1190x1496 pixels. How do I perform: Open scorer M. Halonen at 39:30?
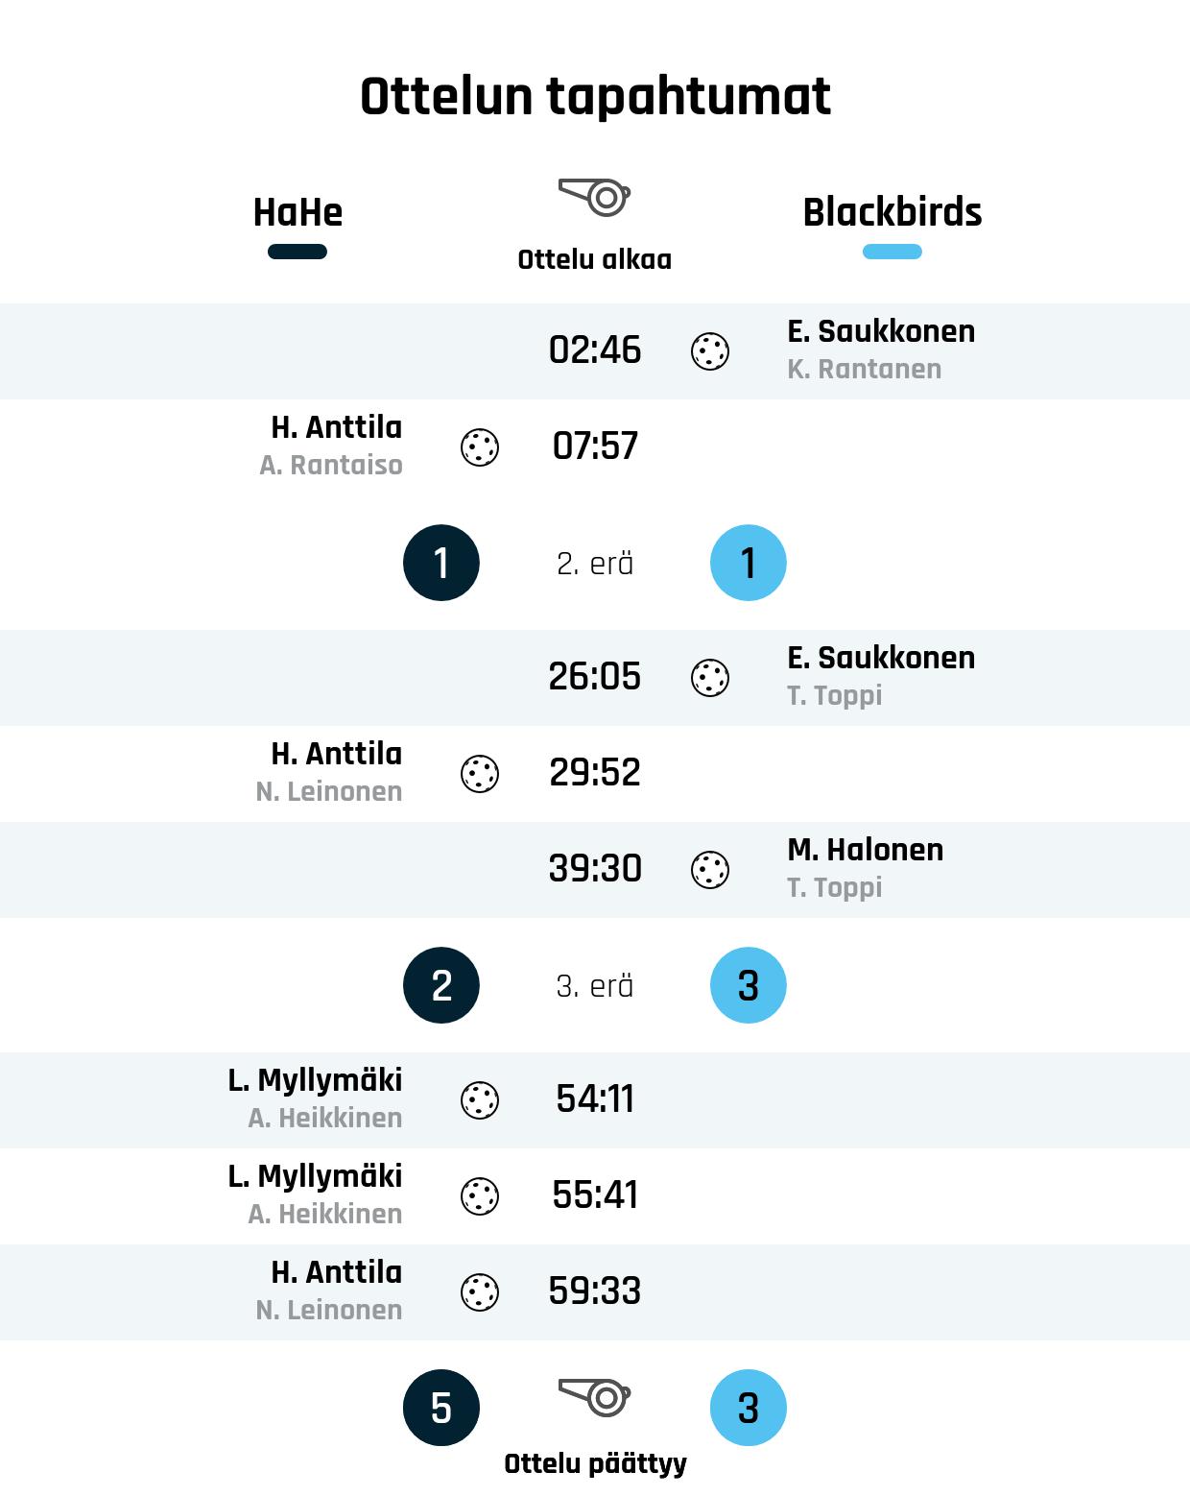(865, 850)
